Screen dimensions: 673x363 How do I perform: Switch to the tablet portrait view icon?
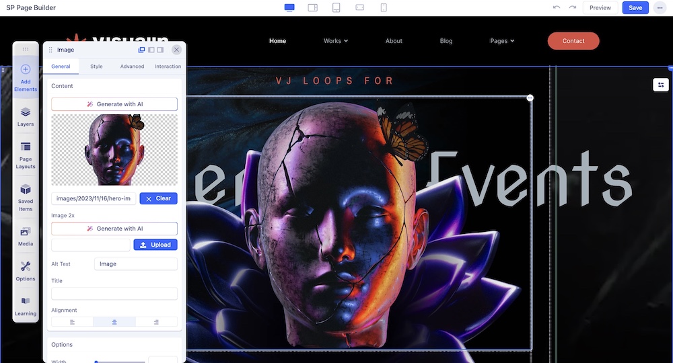tap(336, 7)
